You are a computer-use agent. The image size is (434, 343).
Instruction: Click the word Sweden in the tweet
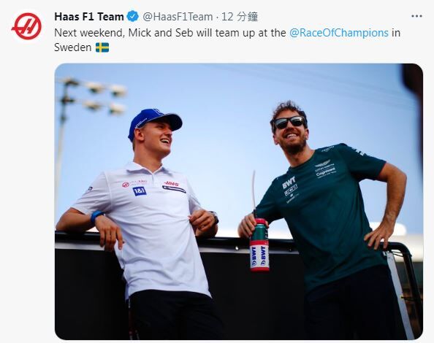(x=73, y=47)
